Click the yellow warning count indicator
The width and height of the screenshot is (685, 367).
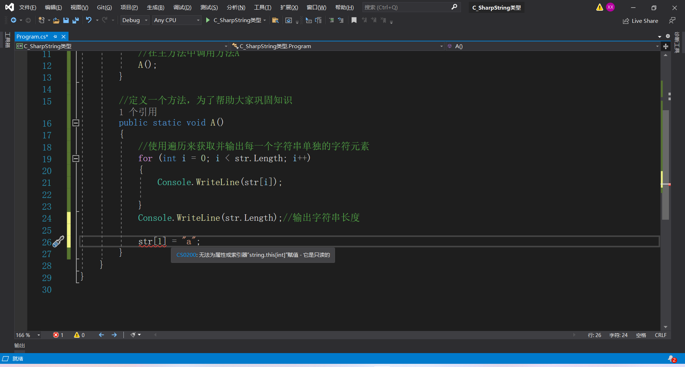[79, 335]
